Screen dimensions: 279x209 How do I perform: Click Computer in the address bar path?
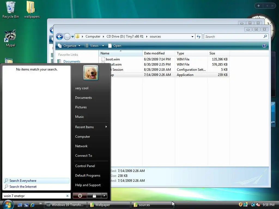pos(93,36)
